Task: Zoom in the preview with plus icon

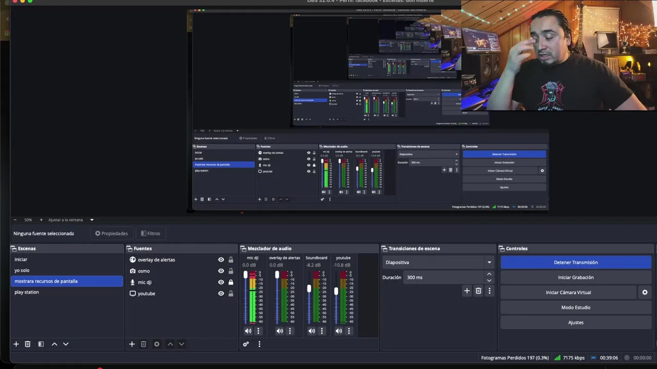Action: (x=41, y=220)
